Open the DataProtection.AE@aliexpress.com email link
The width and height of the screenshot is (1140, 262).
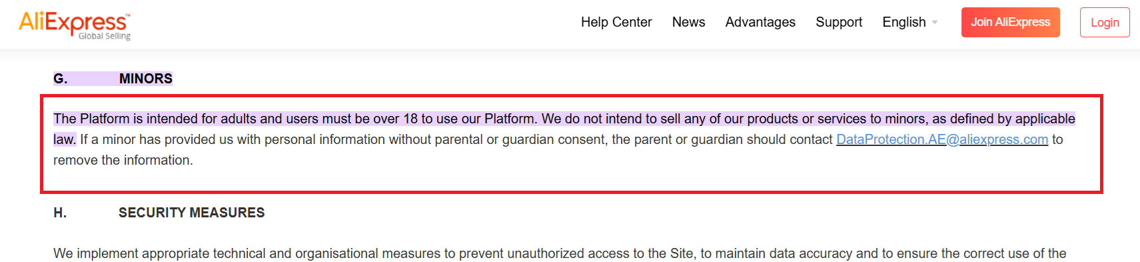[x=942, y=139]
